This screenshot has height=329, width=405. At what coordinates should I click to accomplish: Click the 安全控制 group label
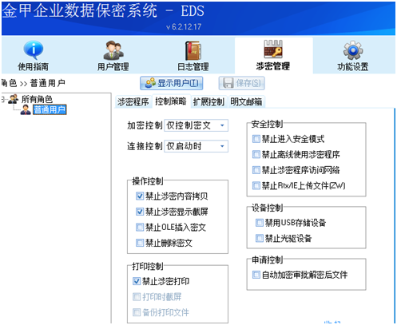coord(267,124)
